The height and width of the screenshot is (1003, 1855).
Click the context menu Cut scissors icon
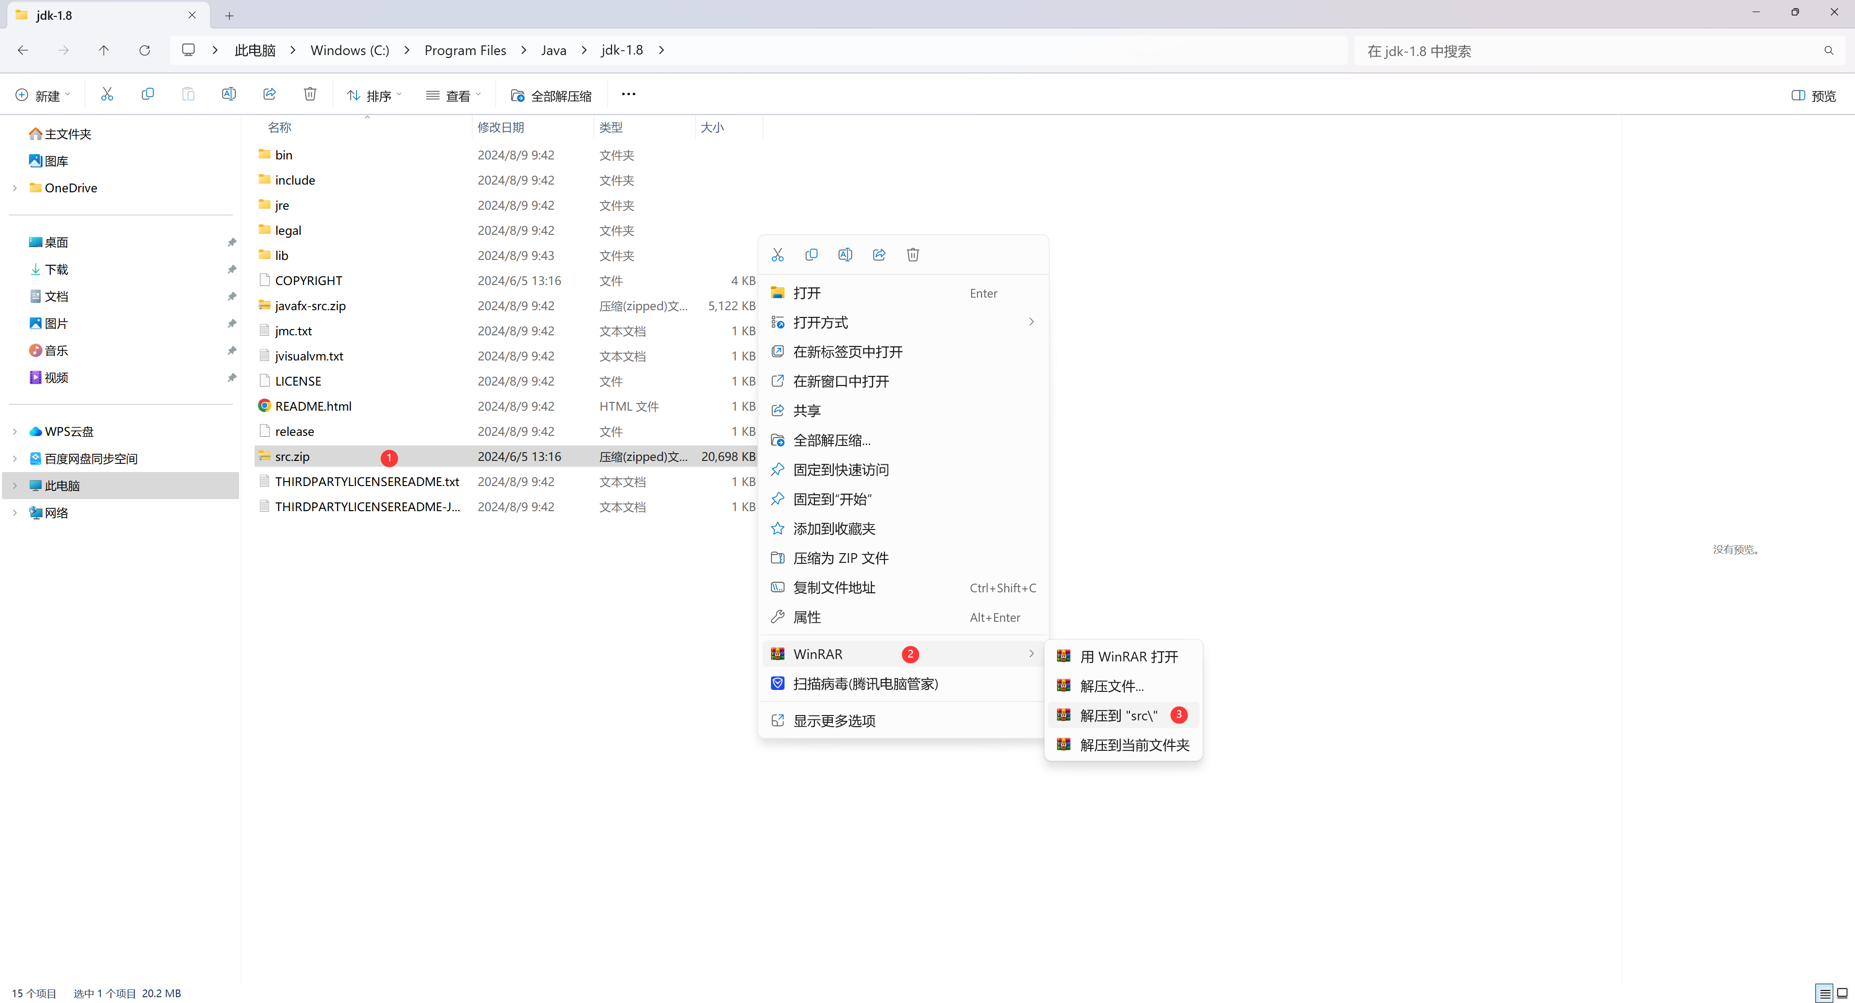[x=777, y=255]
